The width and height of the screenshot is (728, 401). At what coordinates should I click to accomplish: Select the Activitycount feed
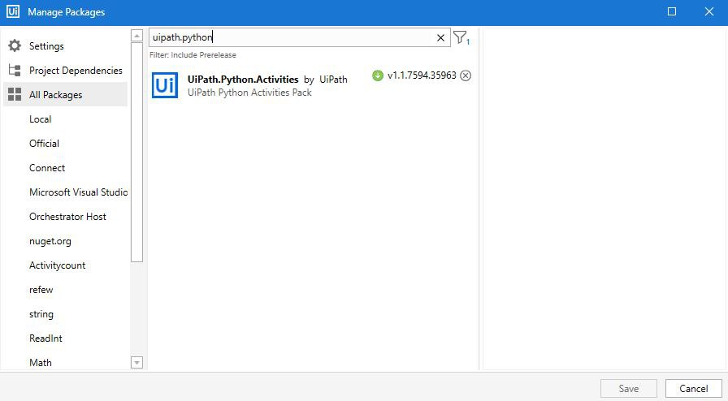[57, 265]
